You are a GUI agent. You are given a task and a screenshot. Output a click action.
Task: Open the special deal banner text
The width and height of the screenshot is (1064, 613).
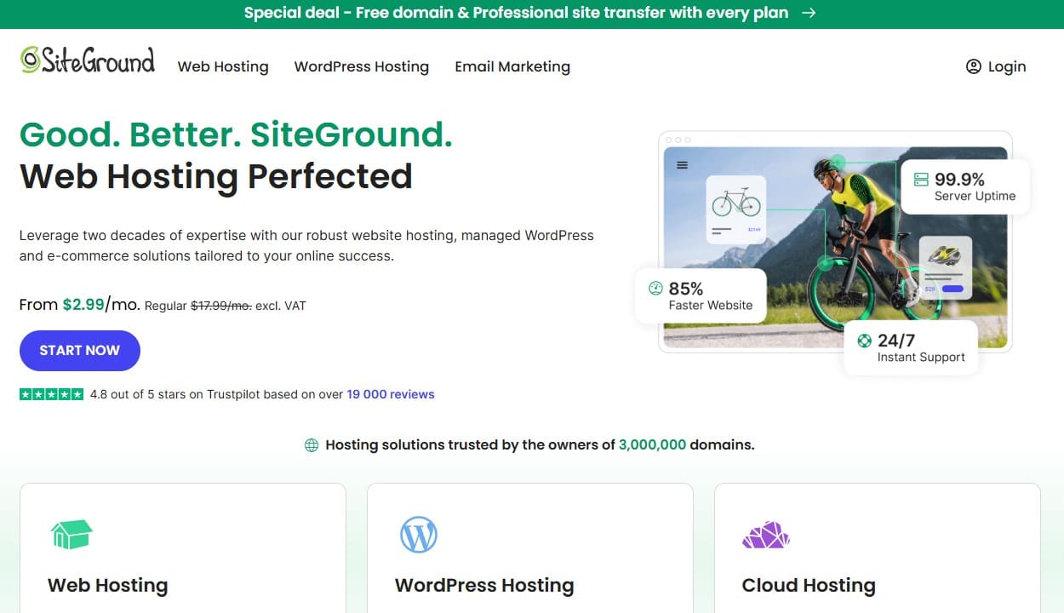pos(516,13)
